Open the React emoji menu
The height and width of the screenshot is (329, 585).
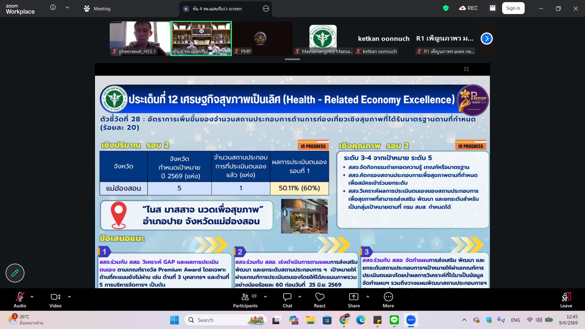point(320,300)
